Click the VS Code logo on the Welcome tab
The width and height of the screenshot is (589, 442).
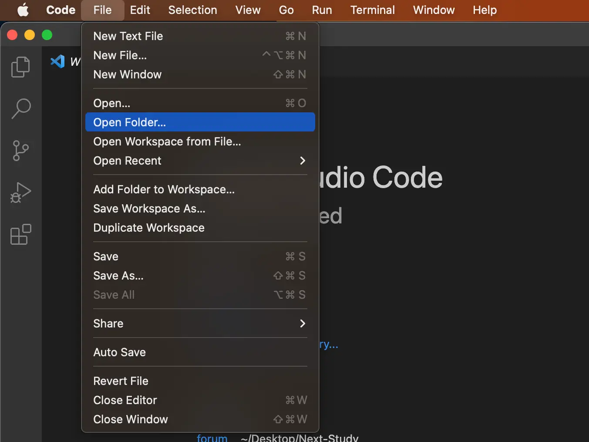point(57,61)
